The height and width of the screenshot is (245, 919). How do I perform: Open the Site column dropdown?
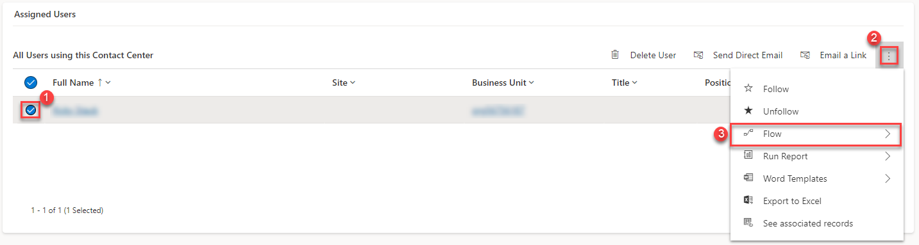tap(353, 83)
